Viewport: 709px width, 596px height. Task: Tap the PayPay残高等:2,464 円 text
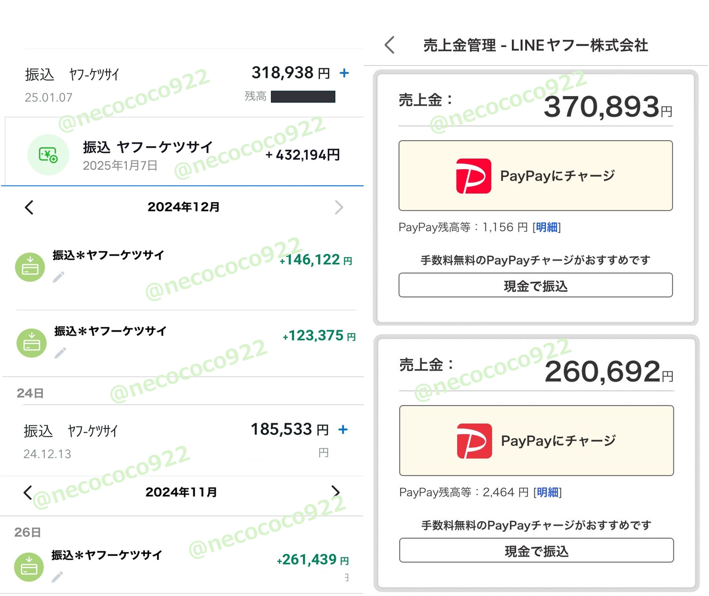pyautogui.click(x=464, y=493)
